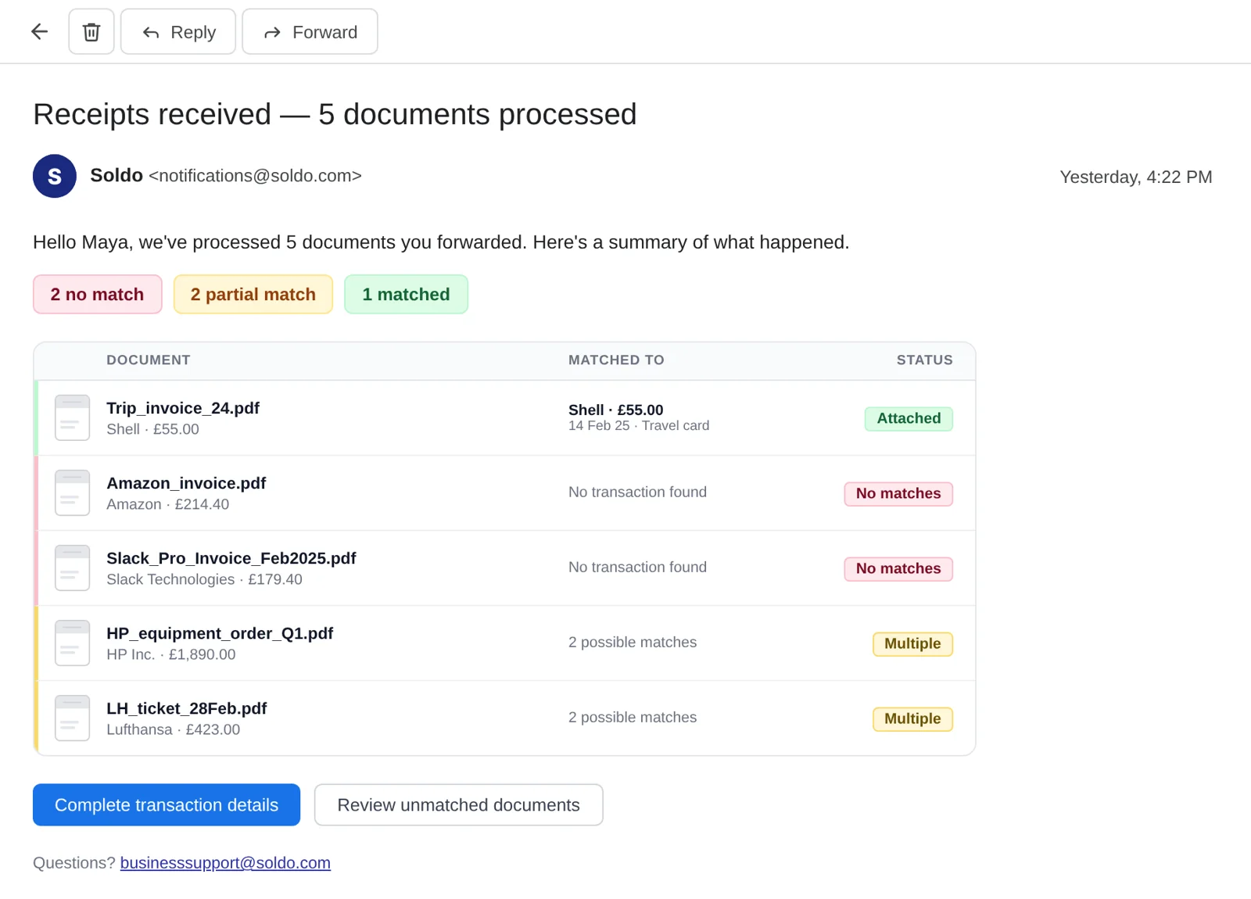
Task: Click sender address notifications@soldo.com
Action: coord(255,176)
